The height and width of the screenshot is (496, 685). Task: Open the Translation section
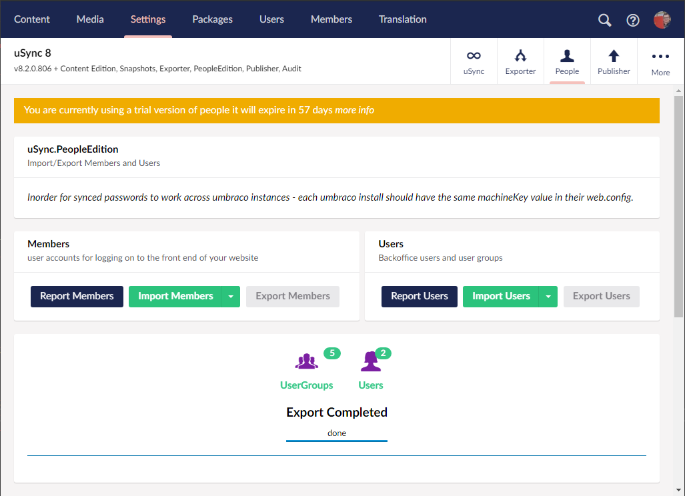pyautogui.click(x=402, y=19)
